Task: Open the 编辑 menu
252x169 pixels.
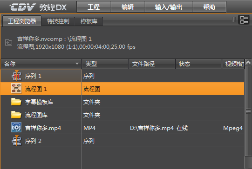Action: 128,7
